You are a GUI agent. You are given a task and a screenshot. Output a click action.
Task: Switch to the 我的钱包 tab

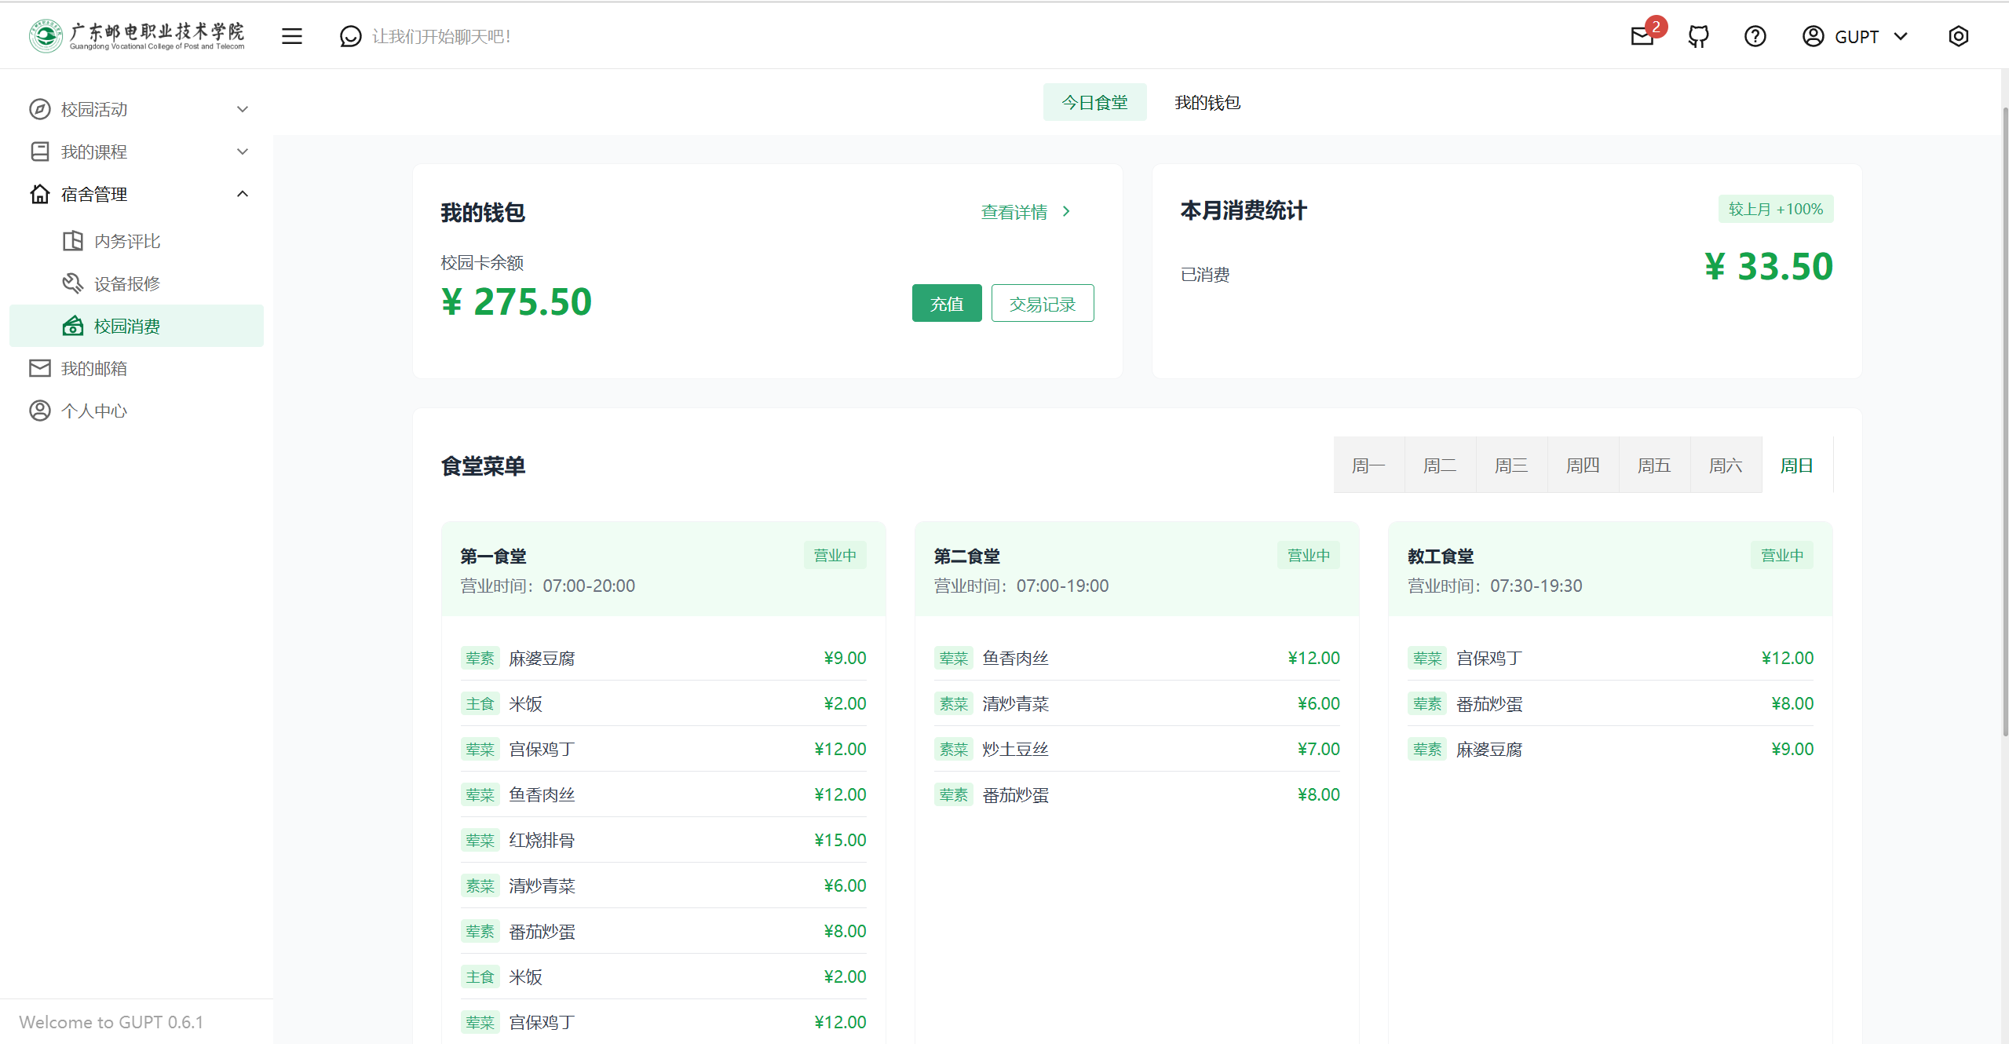(x=1207, y=102)
